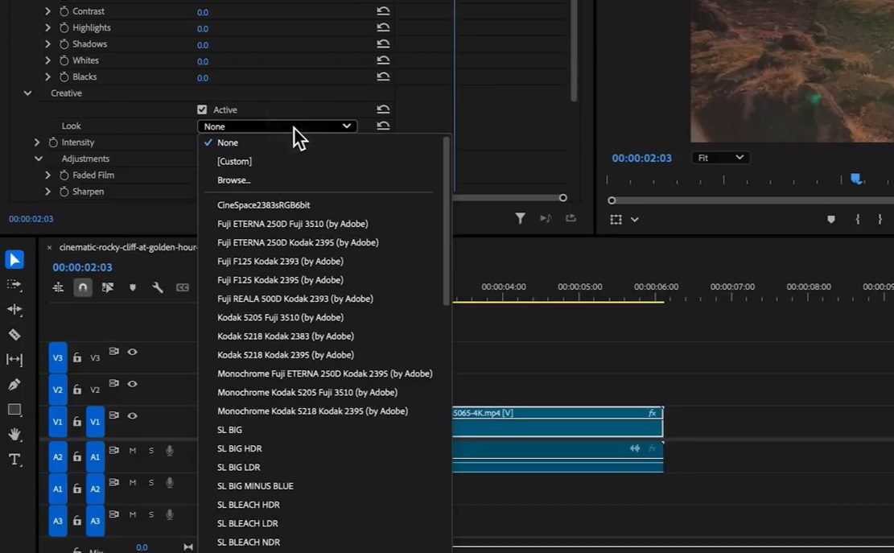Select the Hand tool
The image size is (894, 553).
14,435
